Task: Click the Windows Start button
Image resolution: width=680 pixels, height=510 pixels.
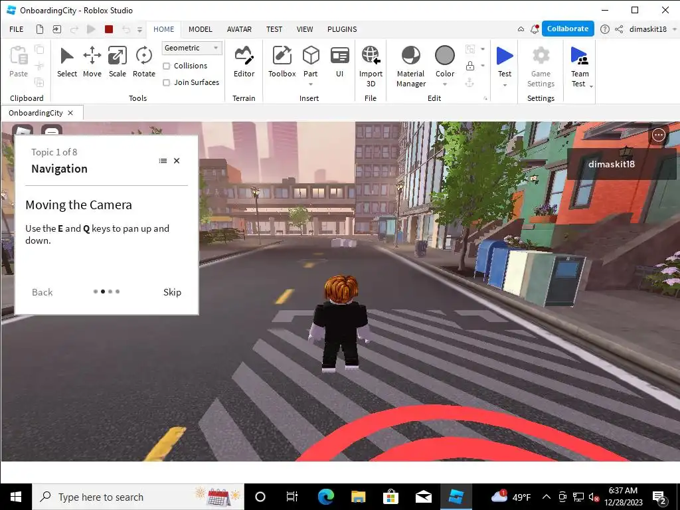Action: (16, 497)
